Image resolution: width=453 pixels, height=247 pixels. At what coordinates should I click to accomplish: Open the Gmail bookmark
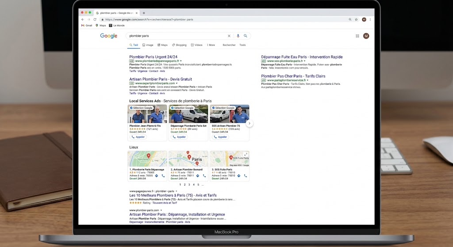(x=87, y=25)
